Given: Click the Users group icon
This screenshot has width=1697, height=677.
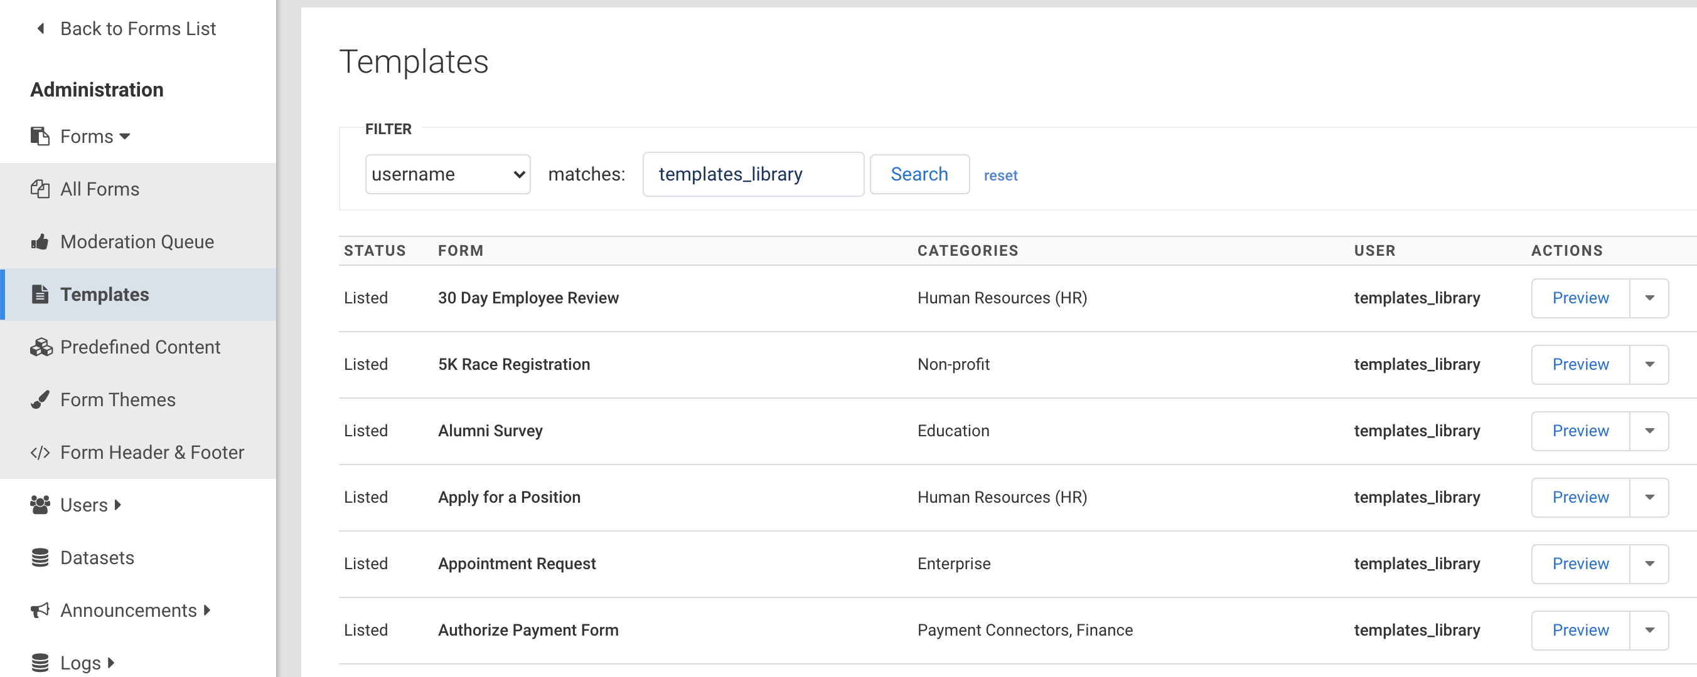Looking at the screenshot, I should (x=40, y=505).
